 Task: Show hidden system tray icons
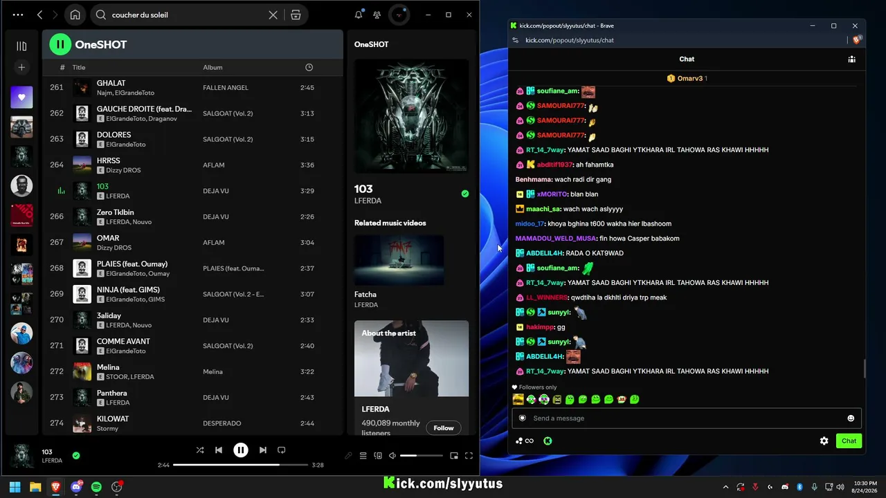pos(725,487)
